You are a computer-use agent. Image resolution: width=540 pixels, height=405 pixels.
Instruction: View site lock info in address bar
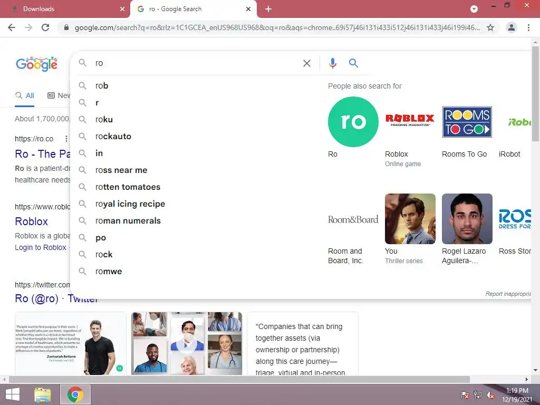[x=67, y=27]
